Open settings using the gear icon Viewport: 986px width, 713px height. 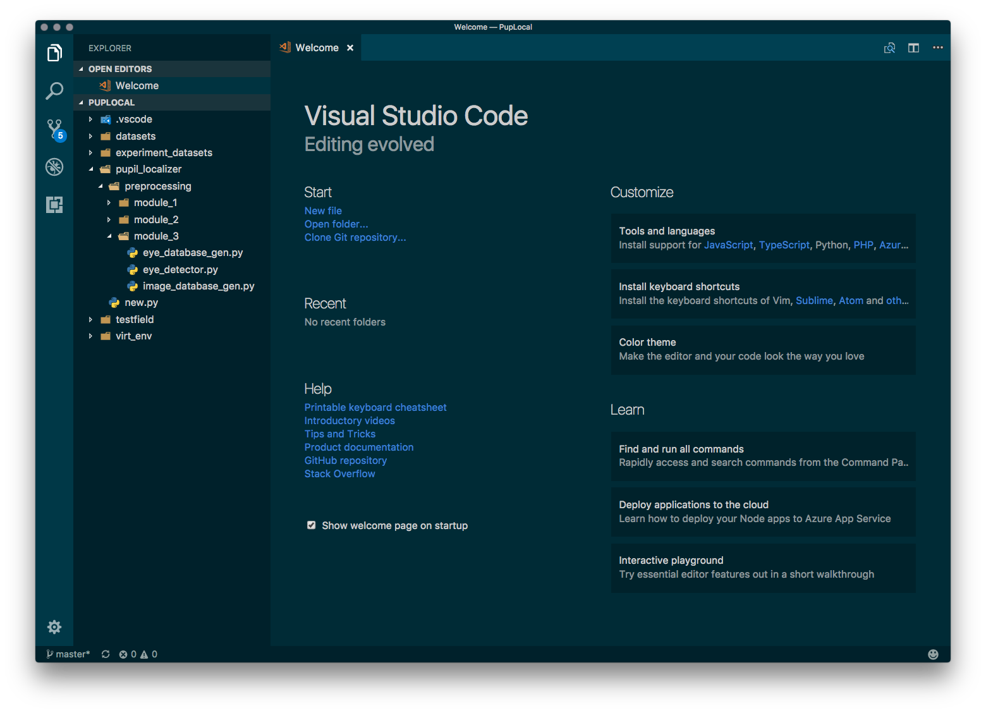54,626
